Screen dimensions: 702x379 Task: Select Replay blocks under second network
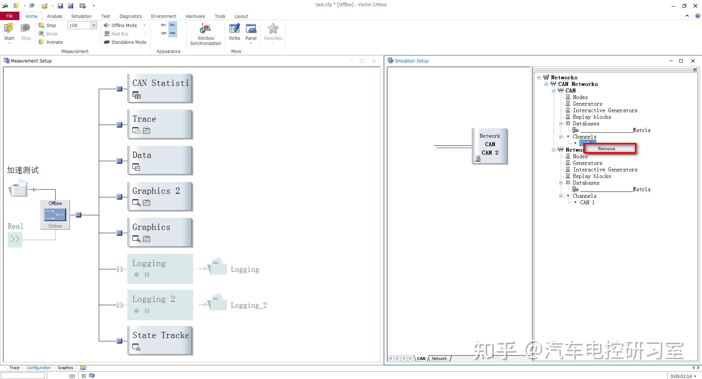pos(592,176)
